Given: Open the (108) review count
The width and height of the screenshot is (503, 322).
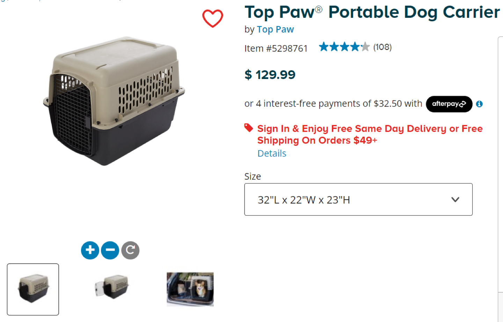Looking at the screenshot, I should [382, 47].
